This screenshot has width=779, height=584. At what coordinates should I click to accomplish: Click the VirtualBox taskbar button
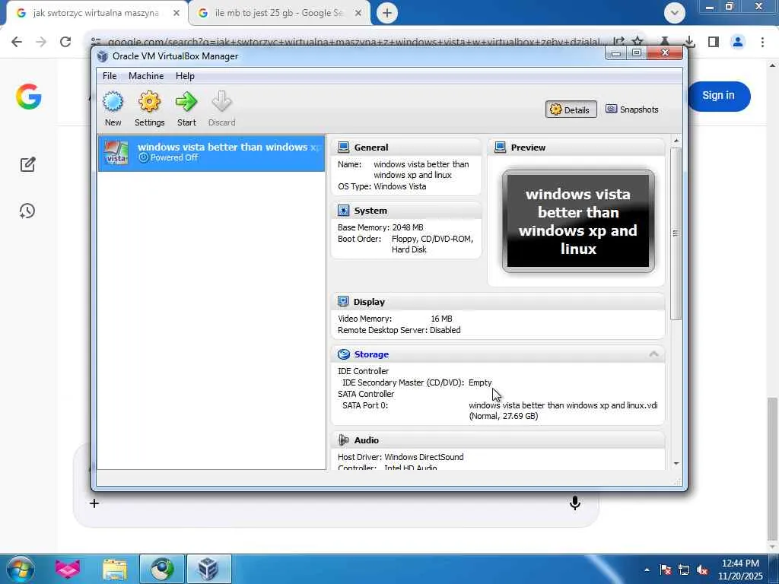(x=208, y=569)
